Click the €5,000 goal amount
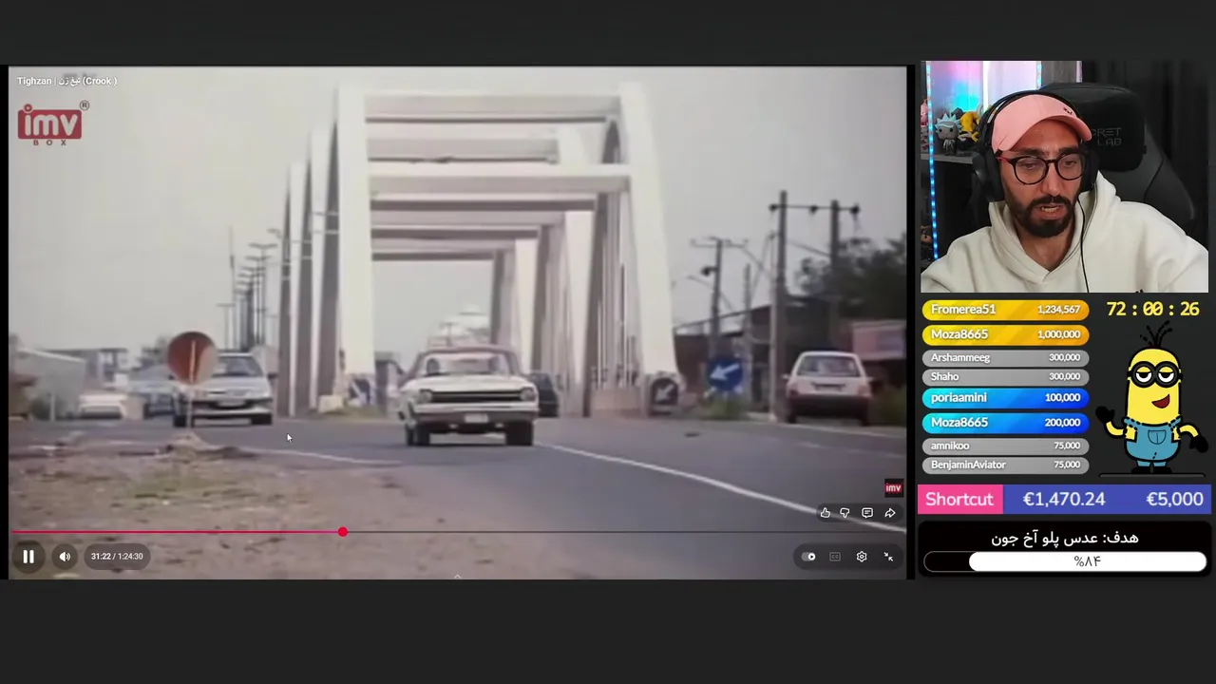 click(x=1174, y=500)
